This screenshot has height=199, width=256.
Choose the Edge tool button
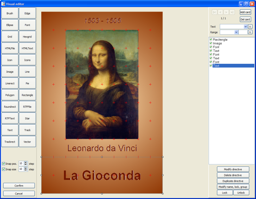point(27,13)
